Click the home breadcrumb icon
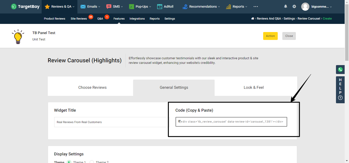Viewport: 349px width, 163px height. [x=253, y=19]
